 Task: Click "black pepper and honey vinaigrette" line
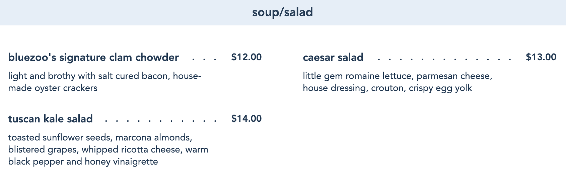click(83, 162)
